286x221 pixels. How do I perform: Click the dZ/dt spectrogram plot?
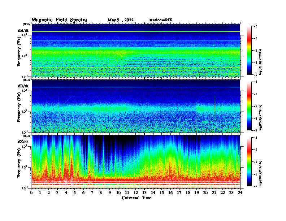(136, 161)
